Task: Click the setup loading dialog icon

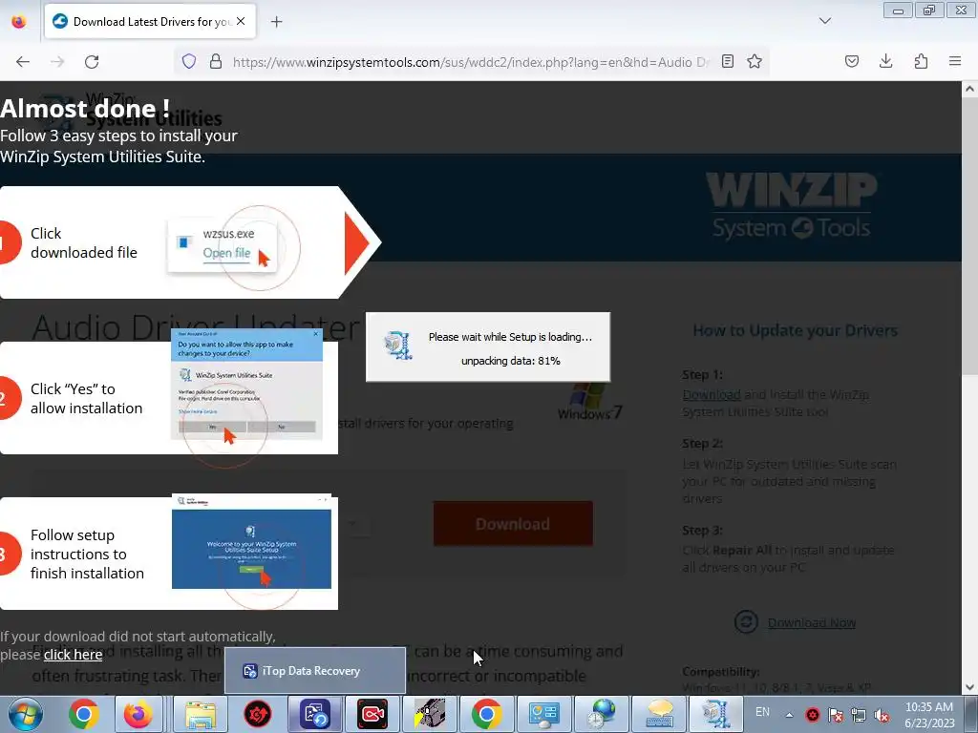Action: [398, 346]
